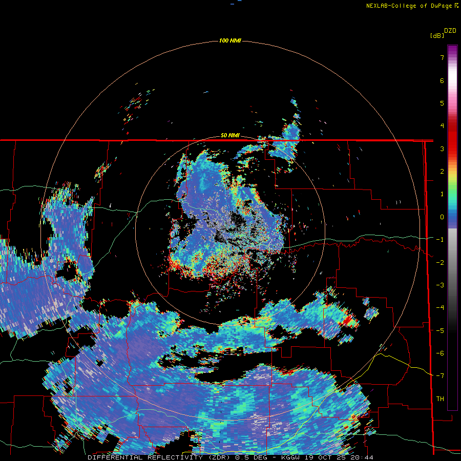Click the [dB] unit label
The image size is (461, 461).
coord(437,35)
